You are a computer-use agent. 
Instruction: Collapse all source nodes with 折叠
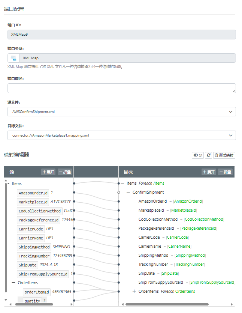click(64, 172)
